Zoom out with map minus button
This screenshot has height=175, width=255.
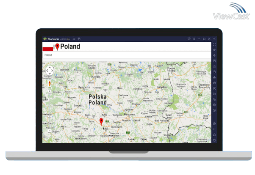[x=50, y=131]
